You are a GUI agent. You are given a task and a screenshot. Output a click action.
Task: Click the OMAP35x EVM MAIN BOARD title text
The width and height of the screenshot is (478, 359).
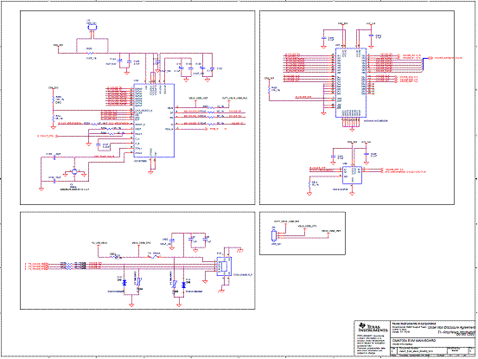pyautogui.click(x=414, y=340)
